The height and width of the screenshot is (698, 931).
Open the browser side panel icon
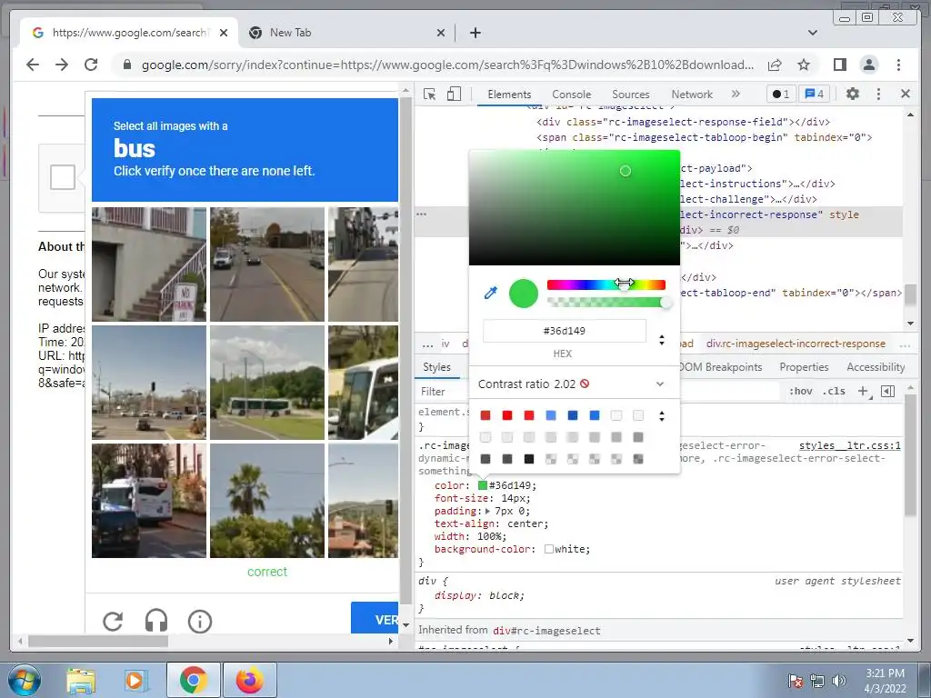point(839,65)
